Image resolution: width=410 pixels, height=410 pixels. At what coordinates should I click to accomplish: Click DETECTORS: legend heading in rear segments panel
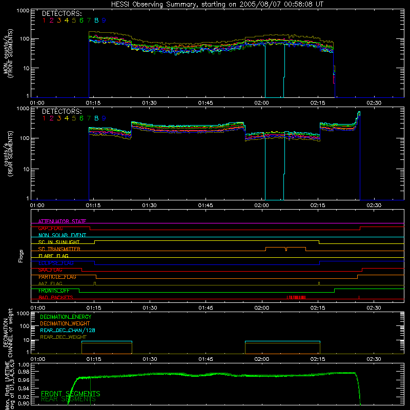coord(61,112)
